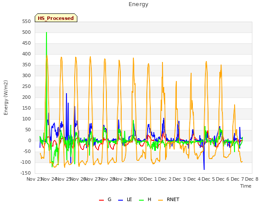The width and height of the screenshot is (278, 208).
Task: Click the Energy (W/m2) y-axis label
Action: coord(6,97)
